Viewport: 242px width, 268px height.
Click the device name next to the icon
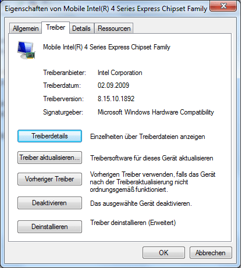tap(106, 47)
